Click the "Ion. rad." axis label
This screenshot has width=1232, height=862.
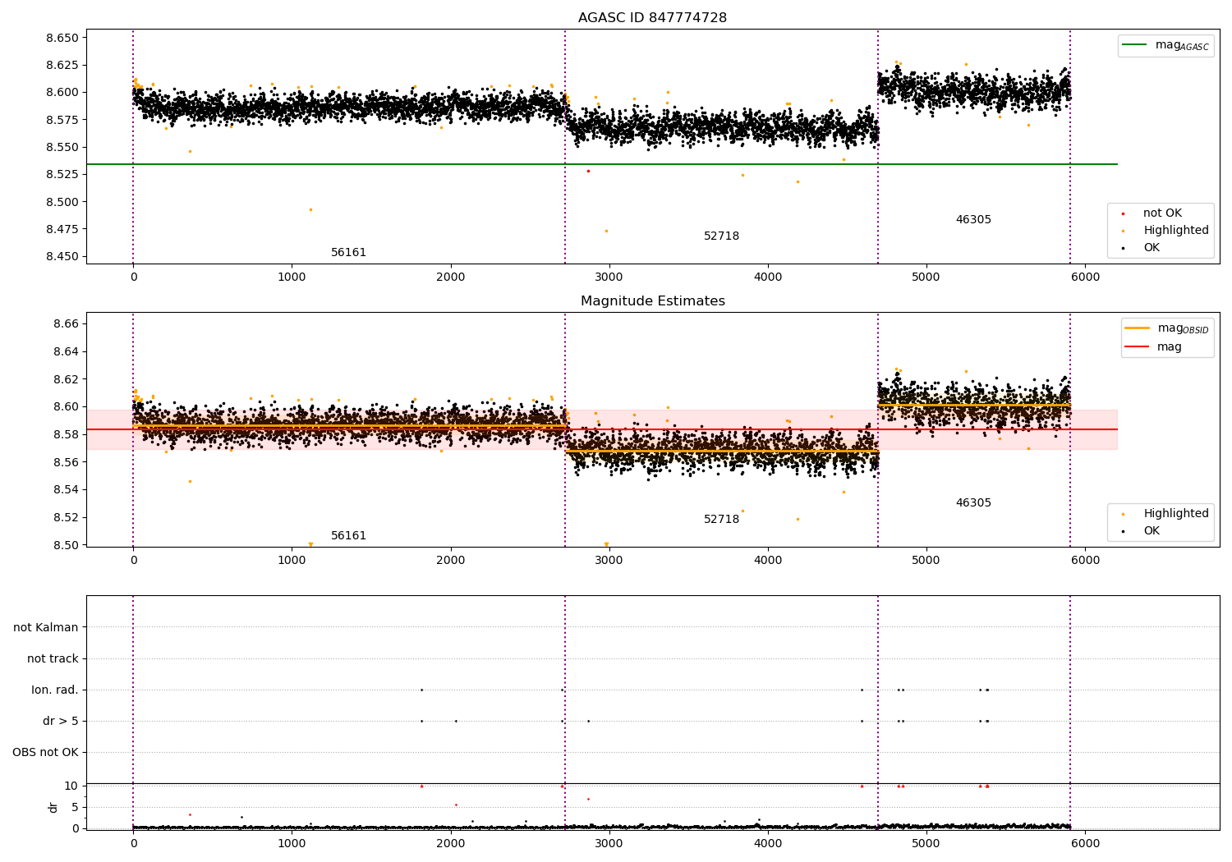pos(55,690)
